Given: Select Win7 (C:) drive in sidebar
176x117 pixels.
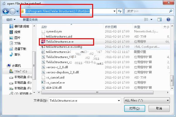Looking at the screenshot, I should [x=18, y=71].
